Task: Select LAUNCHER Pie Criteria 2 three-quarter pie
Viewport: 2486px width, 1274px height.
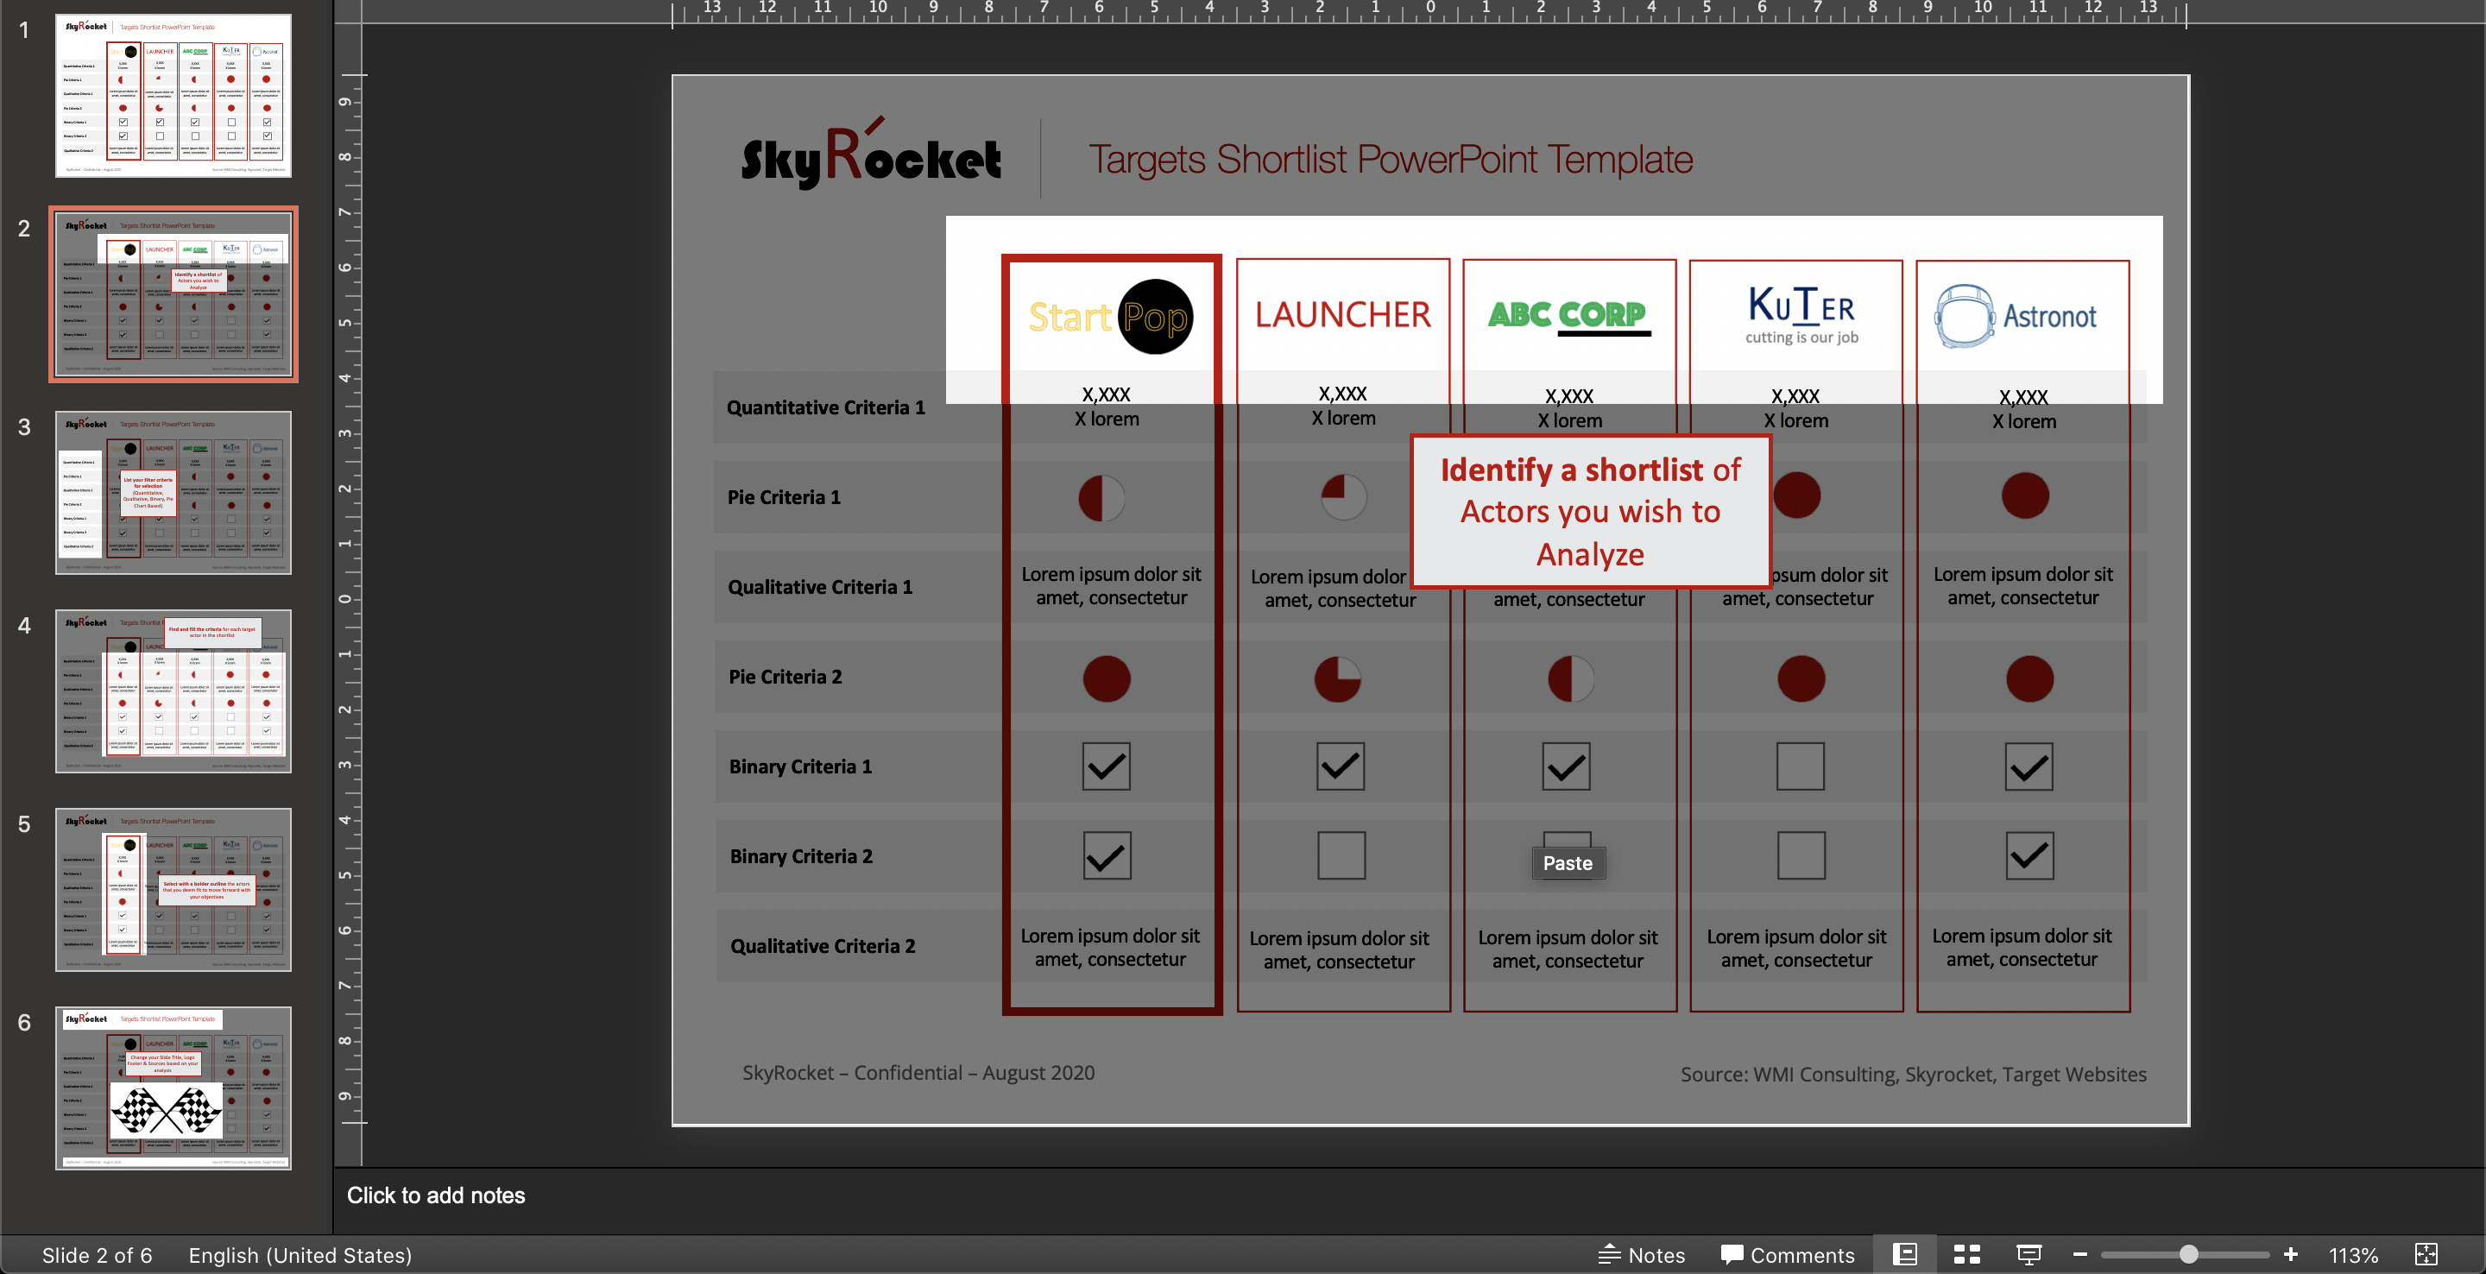Action: click(x=1338, y=678)
